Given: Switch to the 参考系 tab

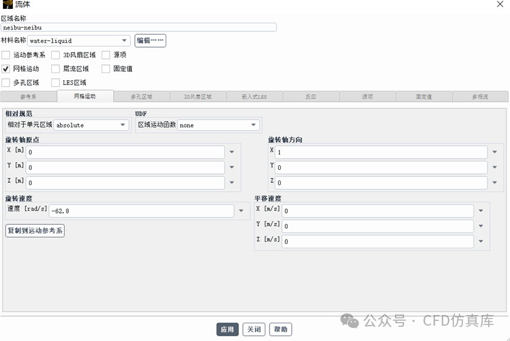Looking at the screenshot, I should (28, 96).
